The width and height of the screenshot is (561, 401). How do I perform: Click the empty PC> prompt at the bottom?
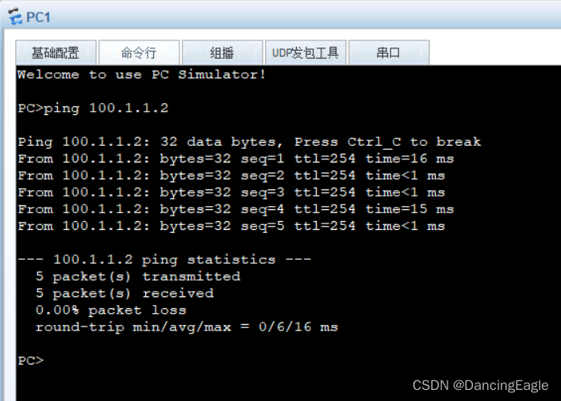(x=30, y=361)
